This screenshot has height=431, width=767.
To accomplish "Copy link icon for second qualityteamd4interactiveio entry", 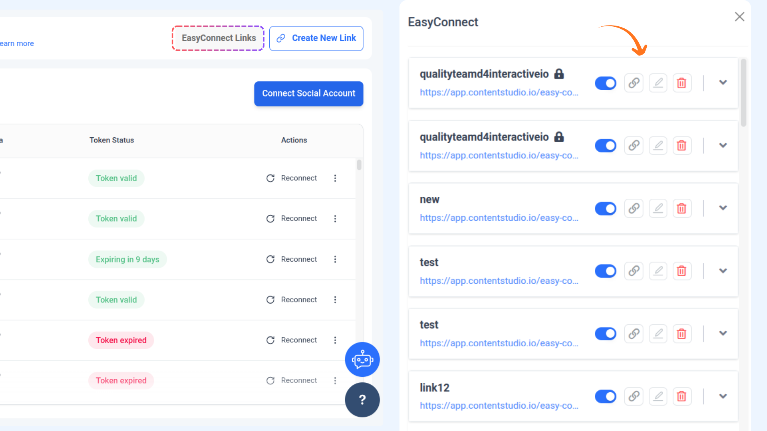I will click(x=634, y=146).
